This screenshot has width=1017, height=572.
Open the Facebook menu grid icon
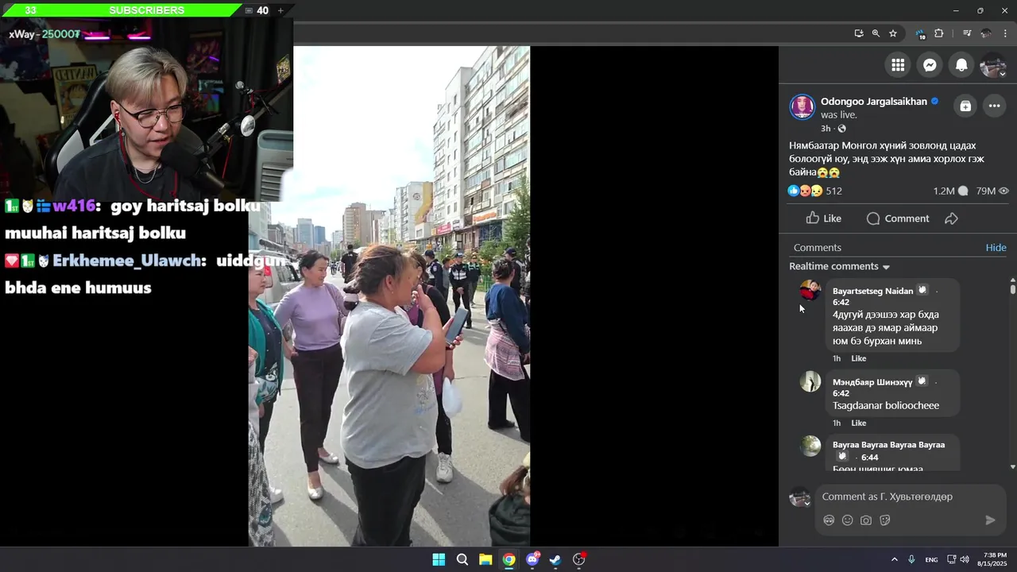(x=898, y=65)
